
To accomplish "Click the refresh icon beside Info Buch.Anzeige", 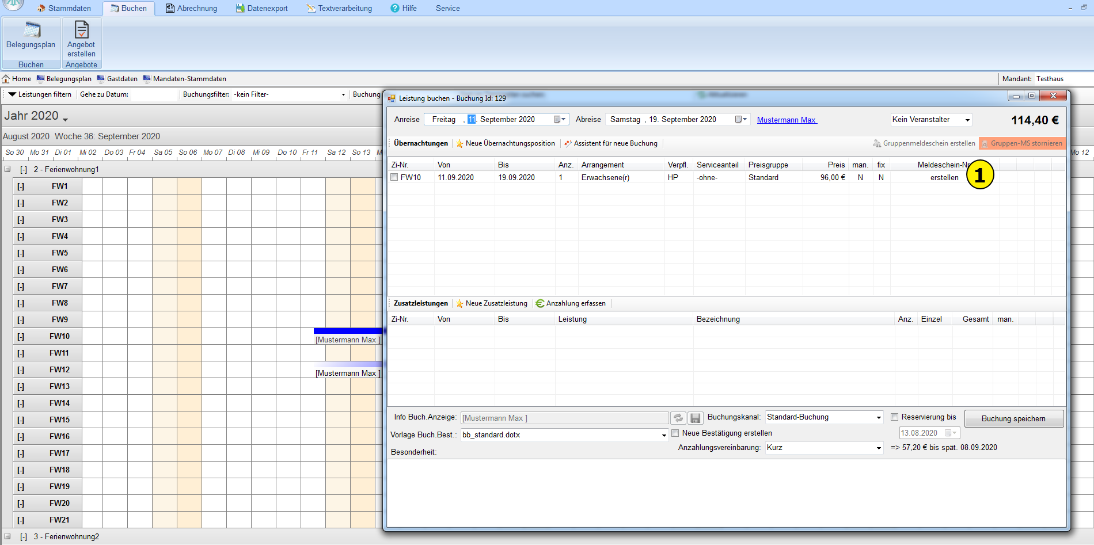I will 678,418.
